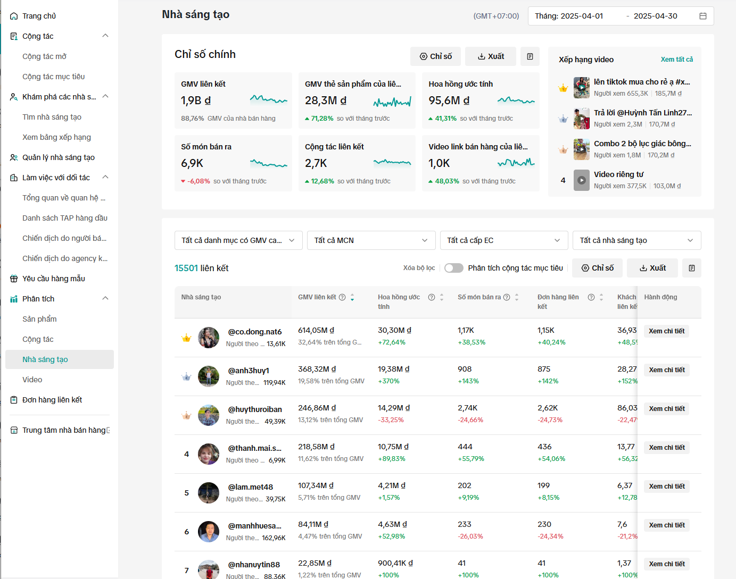The width and height of the screenshot is (736, 579).
Task: Open the Tất cả MCN dropdown
Action: (371, 240)
